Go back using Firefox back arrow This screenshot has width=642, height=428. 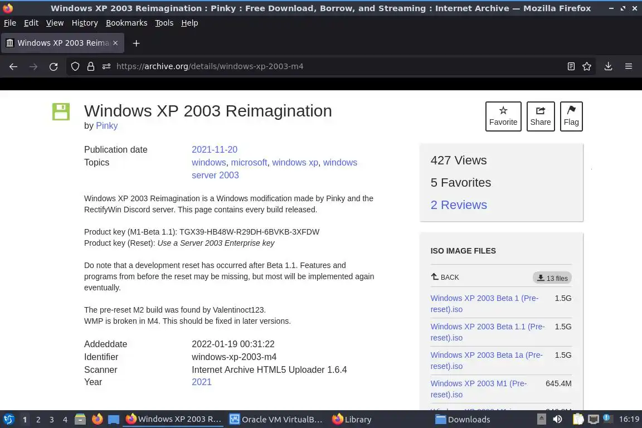pyautogui.click(x=13, y=66)
